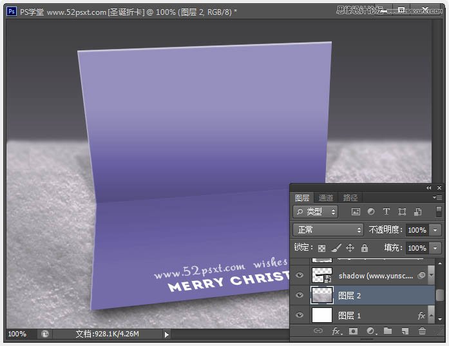Lock image pixels brush icon
Image resolution: width=449 pixels, height=346 pixels.
(336, 248)
